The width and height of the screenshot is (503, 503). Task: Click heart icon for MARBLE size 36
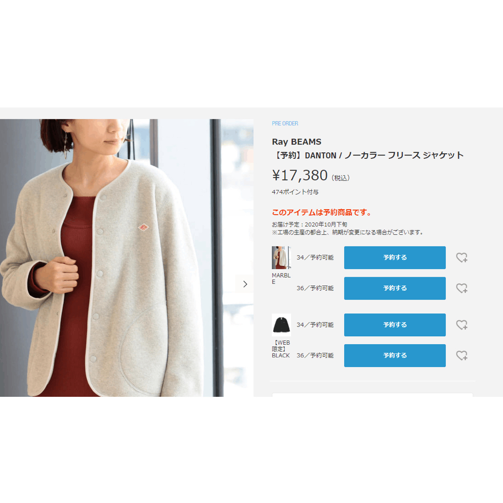[461, 288]
